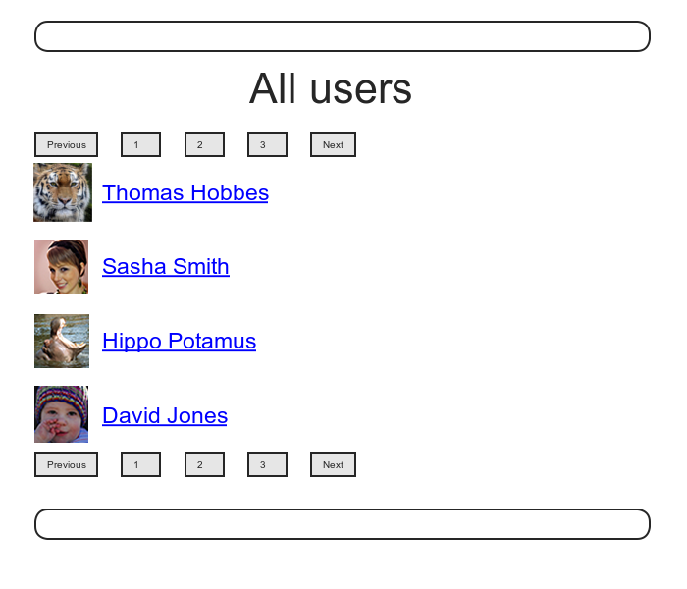The width and height of the screenshot is (687, 589).
Task: Select page 2 in top pagination
Action: (204, 144)
